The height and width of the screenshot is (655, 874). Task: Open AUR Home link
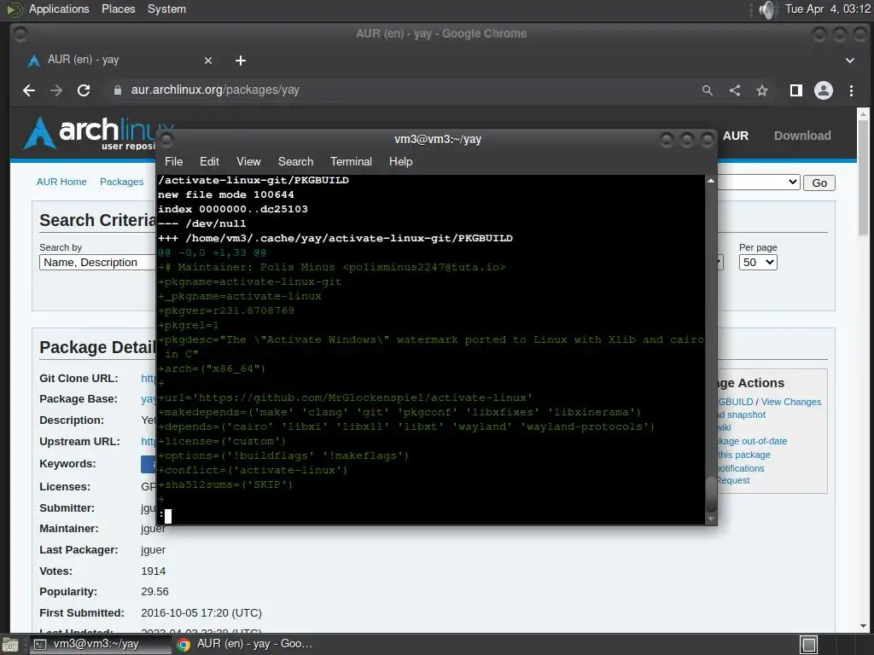[x=61, y=183]
